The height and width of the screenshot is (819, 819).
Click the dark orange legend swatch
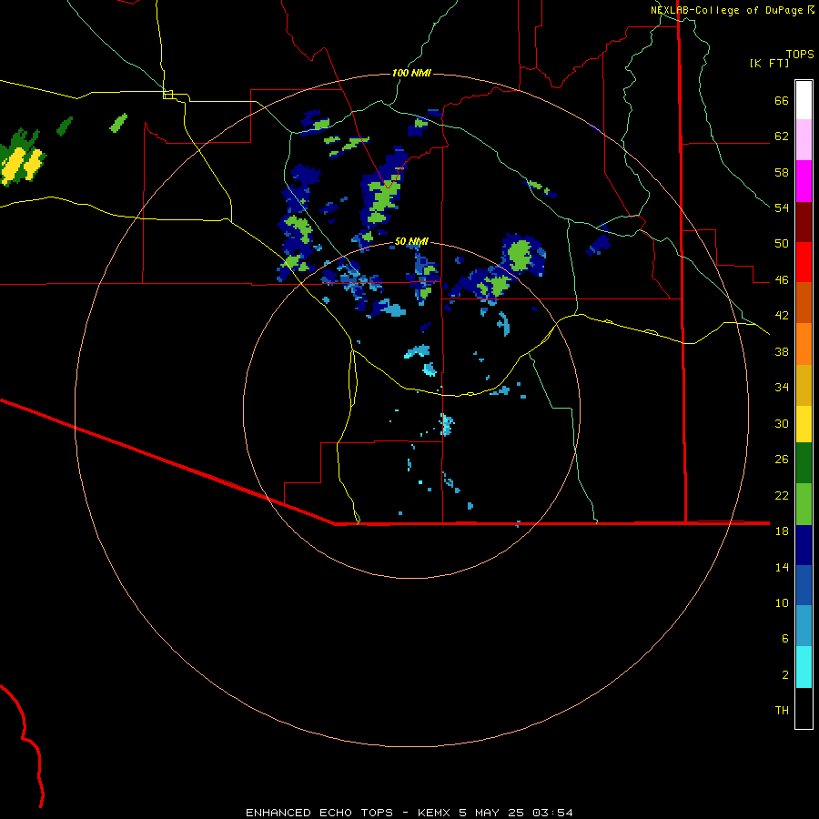(804, 302)
